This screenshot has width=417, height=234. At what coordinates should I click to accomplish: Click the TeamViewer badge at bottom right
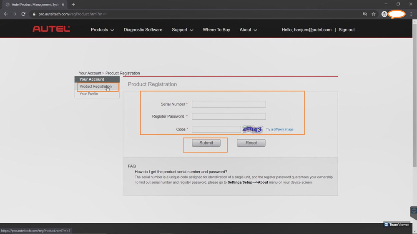click(397, 224)
